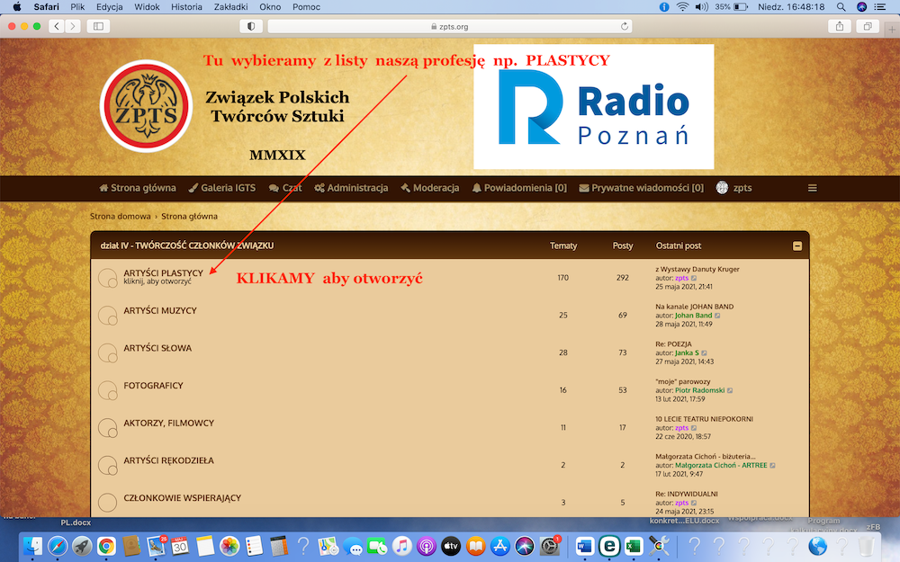Click Safari share button in toolbar
This screenshot has height=562, width=900.
(x=840, y=26)
